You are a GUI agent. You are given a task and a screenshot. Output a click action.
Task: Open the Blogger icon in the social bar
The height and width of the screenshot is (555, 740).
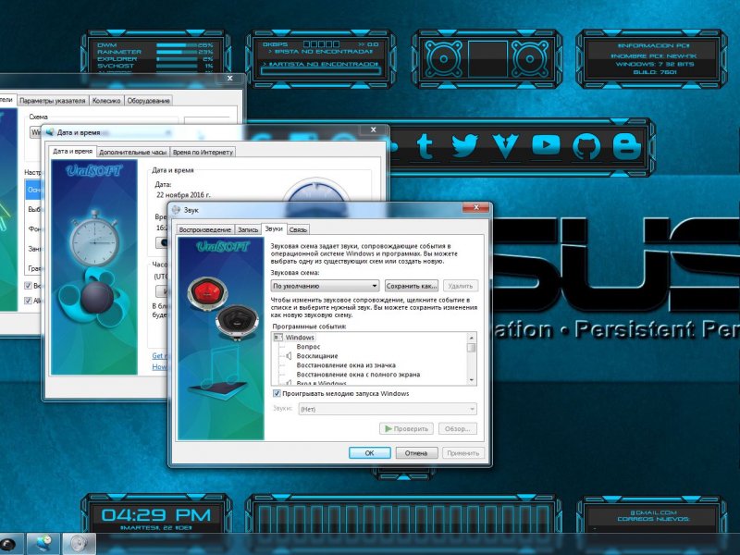coord(627,145)
